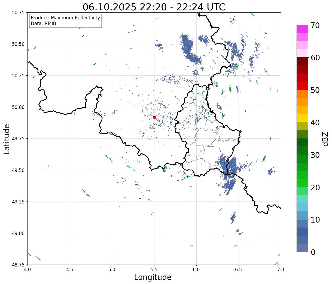Click latitude tick label 50.75
332x284 pixels.
[18, 13]
